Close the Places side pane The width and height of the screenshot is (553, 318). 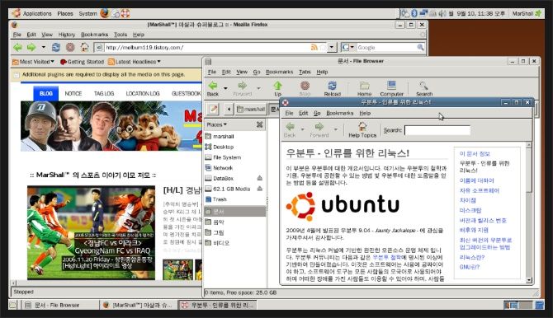coord(259,124)
